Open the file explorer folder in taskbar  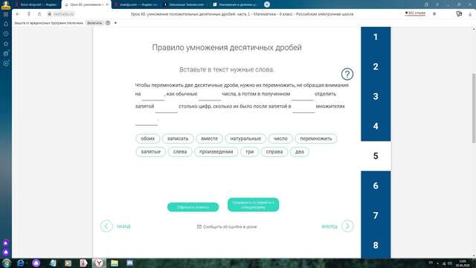pyautogui.click(x=115, y=263)
